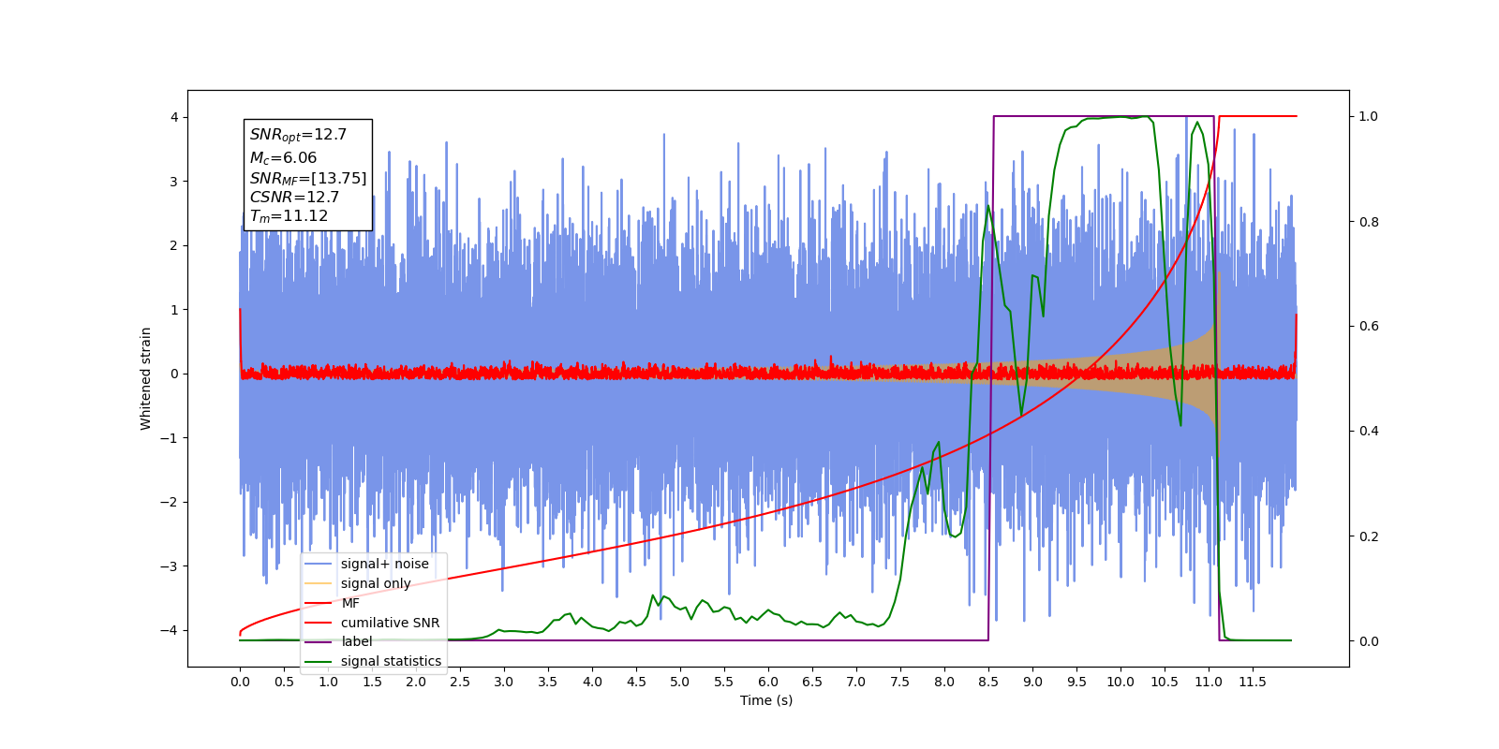Click the 6.5 tick on the time axis
This screenshot has height=749, width=1499.
coord(812,682)
